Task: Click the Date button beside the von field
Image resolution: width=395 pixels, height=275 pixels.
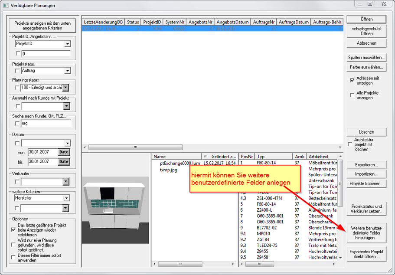Action: click(64, 152)
